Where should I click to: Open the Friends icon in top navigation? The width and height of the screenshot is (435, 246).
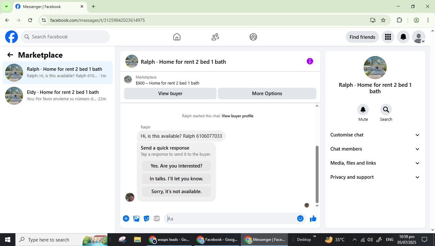click(x=215, y=37)
